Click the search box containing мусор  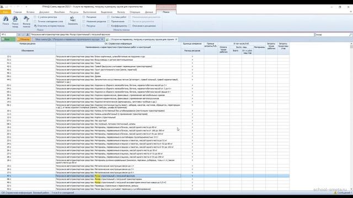[x=331, y=35]
